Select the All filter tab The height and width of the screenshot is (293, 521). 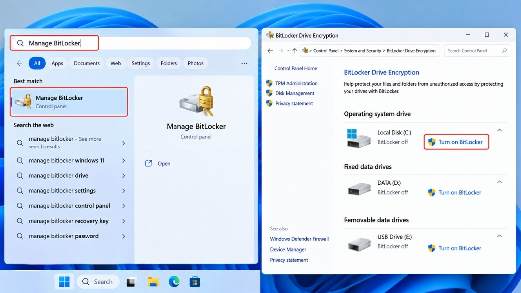pos(37,63)
